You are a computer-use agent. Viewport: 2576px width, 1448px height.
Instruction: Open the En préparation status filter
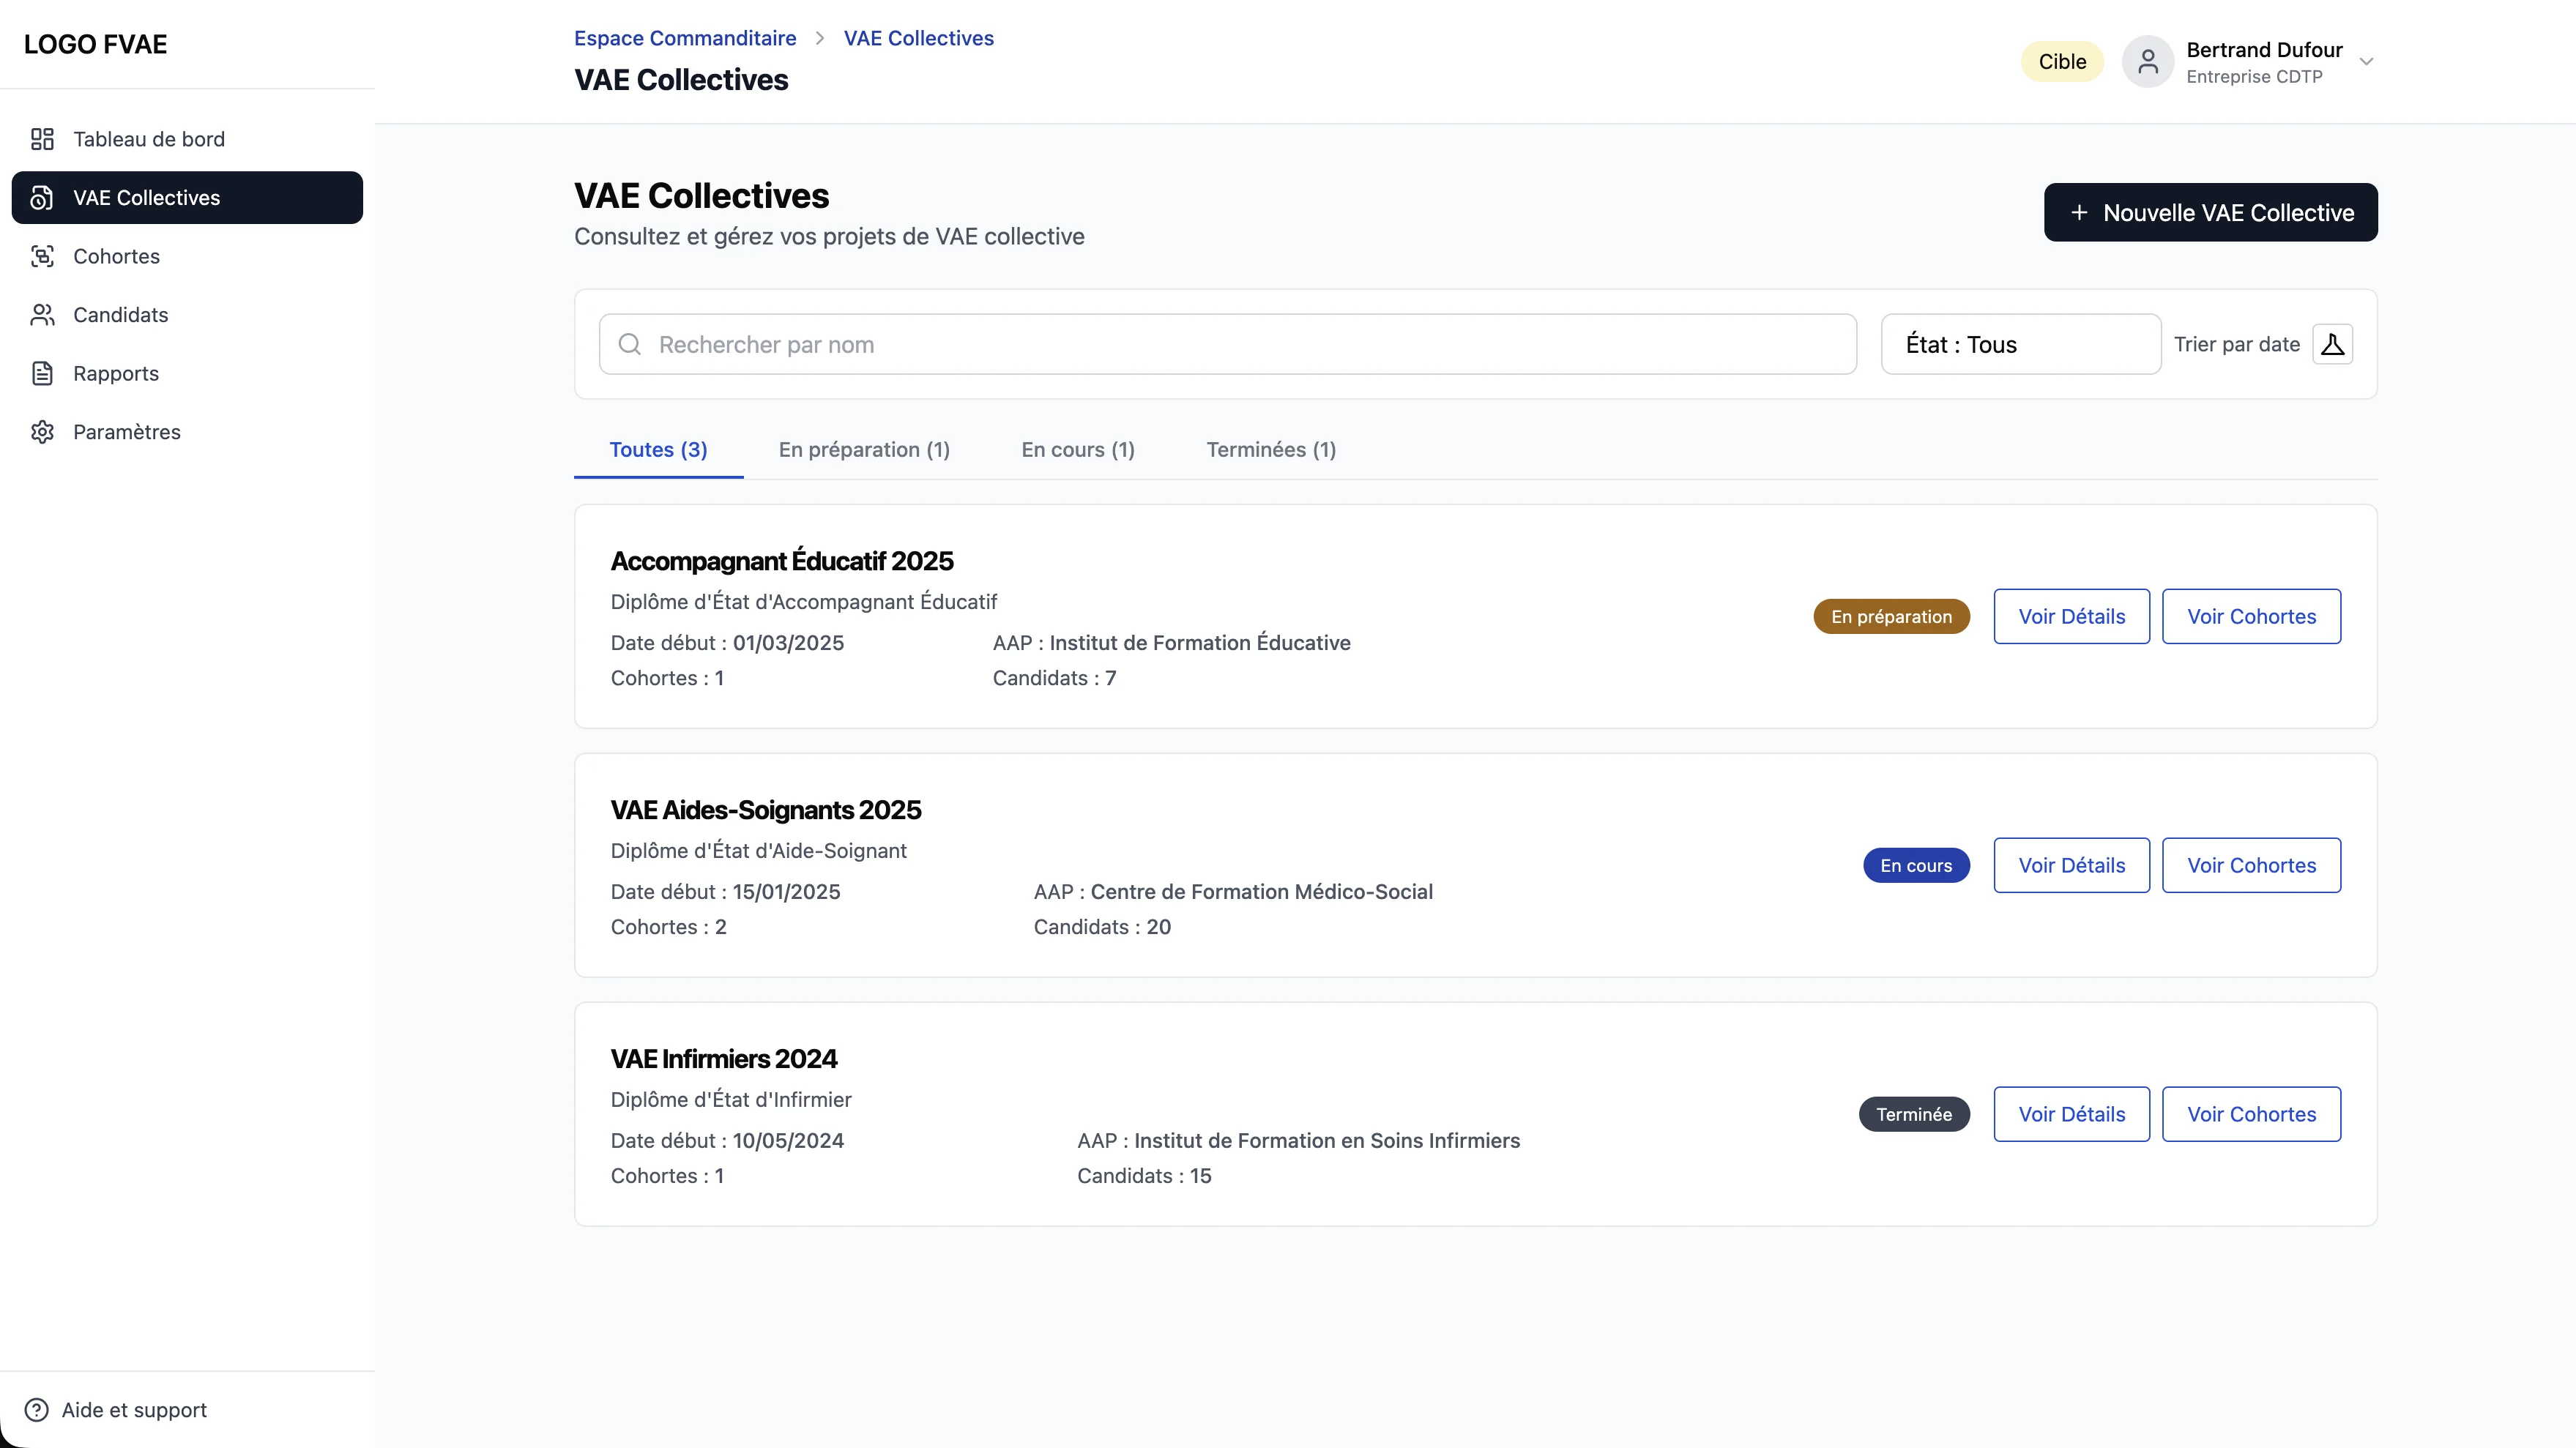[1892, 616]
